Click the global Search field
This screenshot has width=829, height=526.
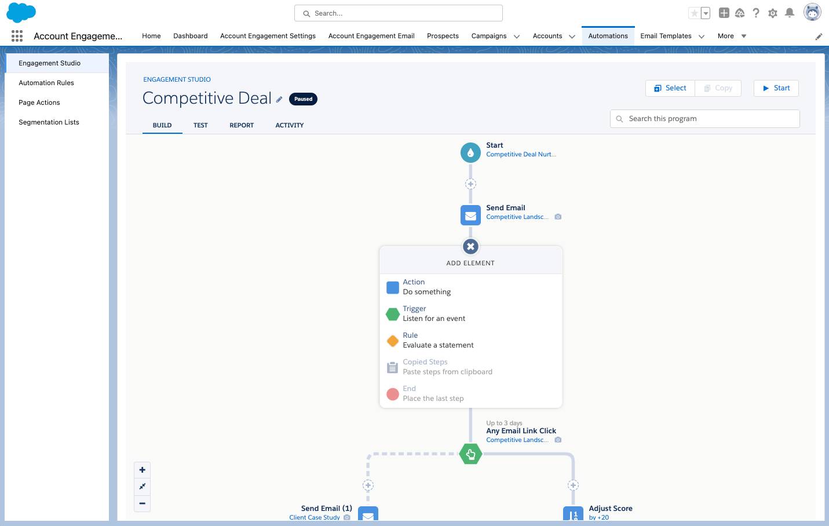[399, 13]
